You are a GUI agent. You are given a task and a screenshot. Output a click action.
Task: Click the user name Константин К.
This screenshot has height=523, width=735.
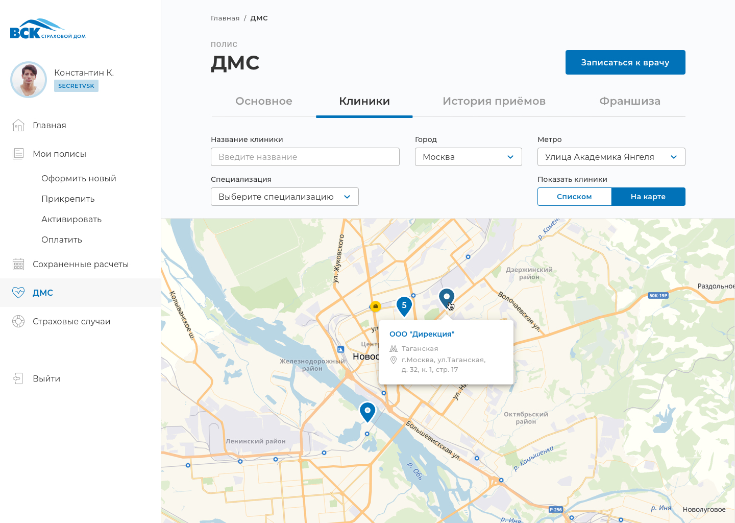pos(84,73)
